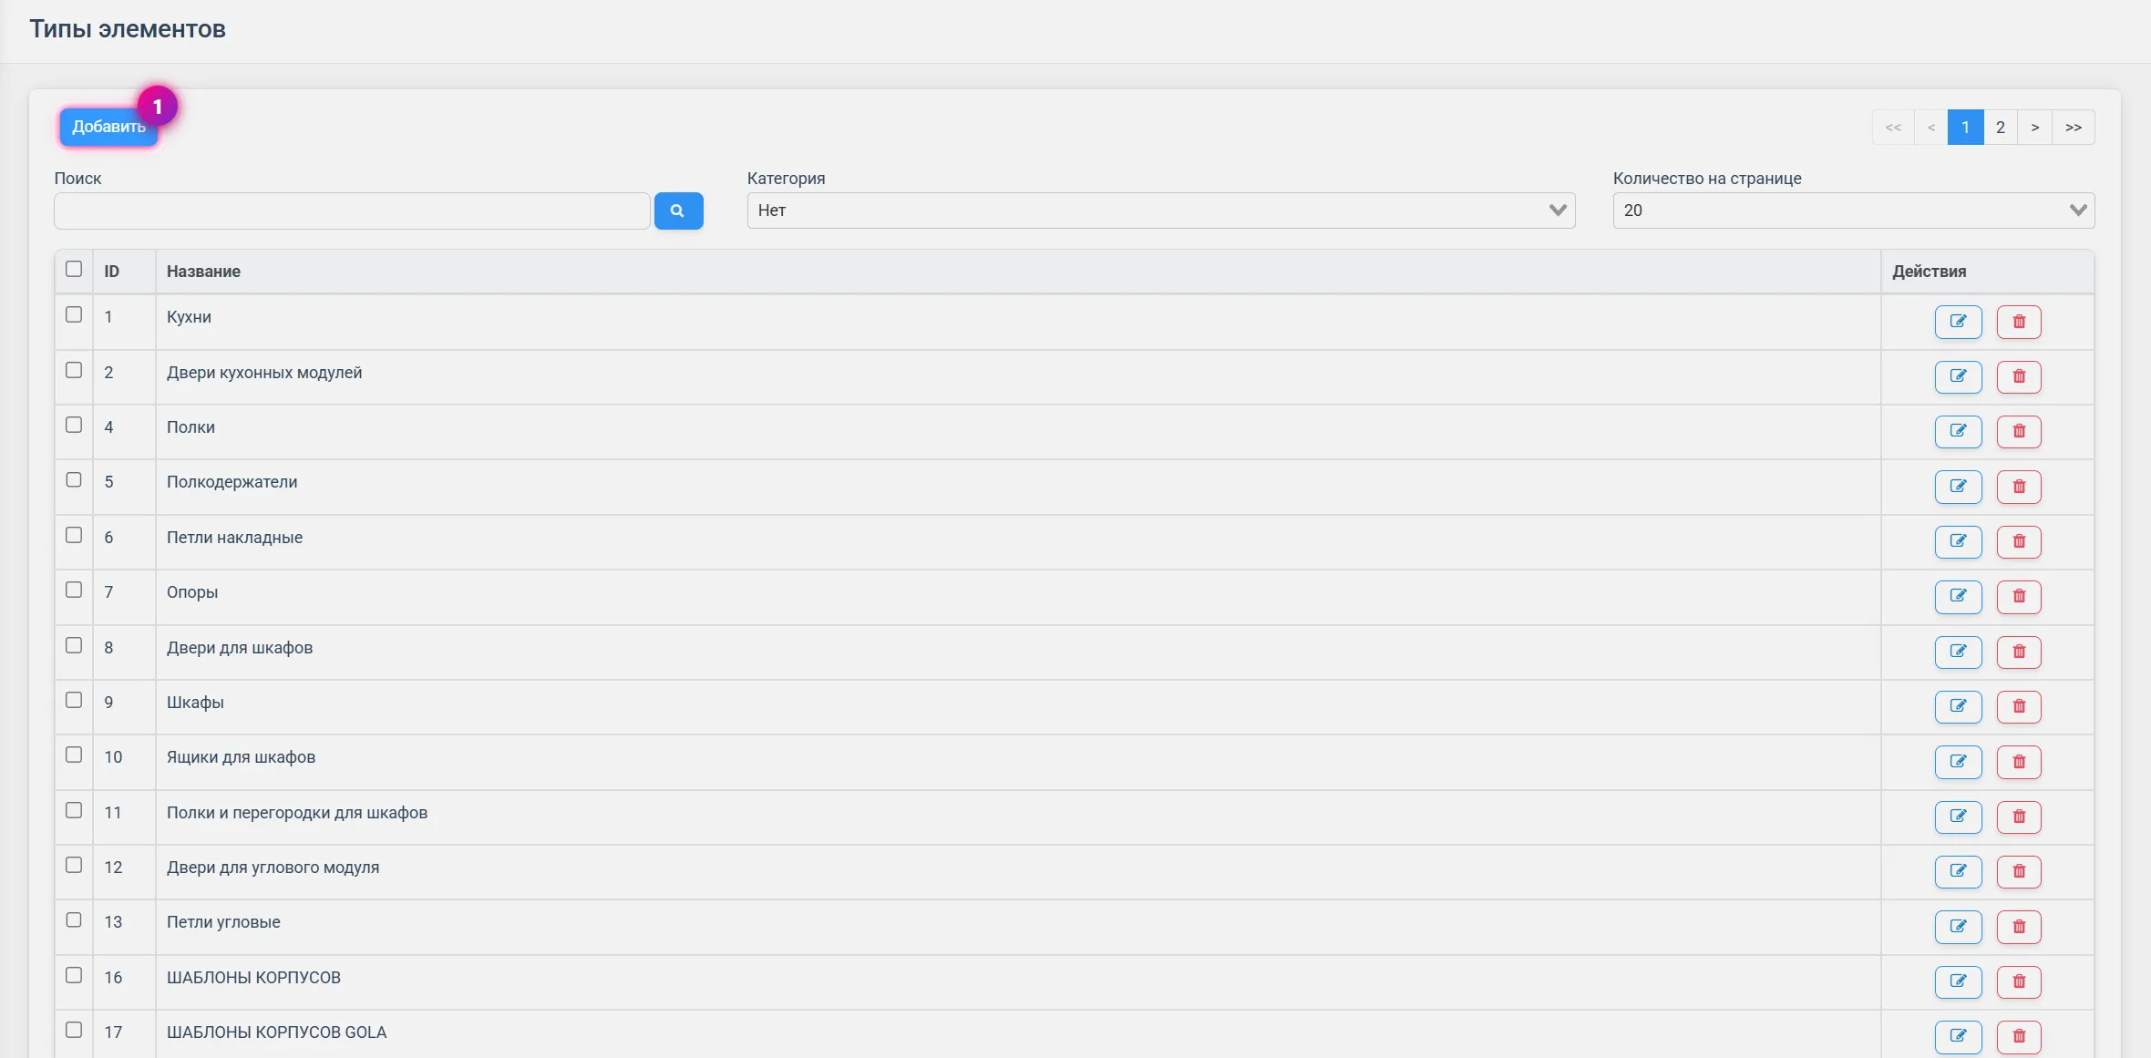Delete the ШАБЛОНЫ КОРПУСОВ row with ID 16
The height and width of the screenshot is (1058, 2151).
click(2018, 981)
